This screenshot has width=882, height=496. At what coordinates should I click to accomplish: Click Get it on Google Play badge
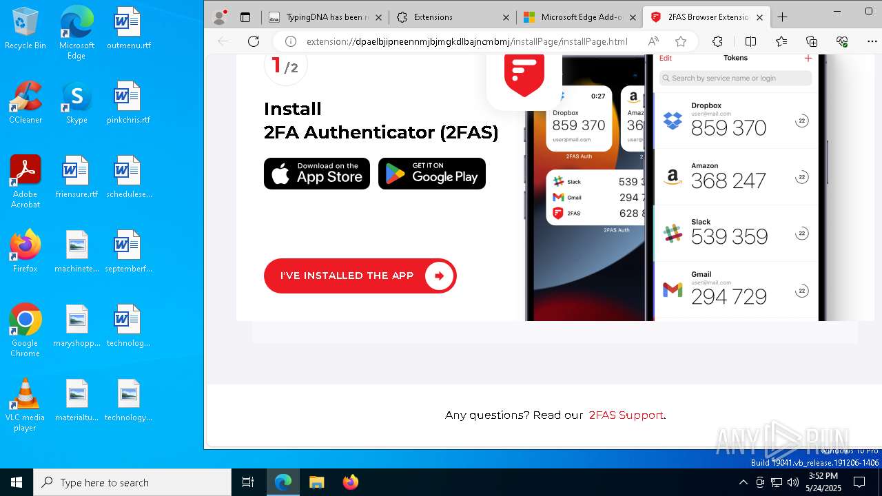coord(432,174)
